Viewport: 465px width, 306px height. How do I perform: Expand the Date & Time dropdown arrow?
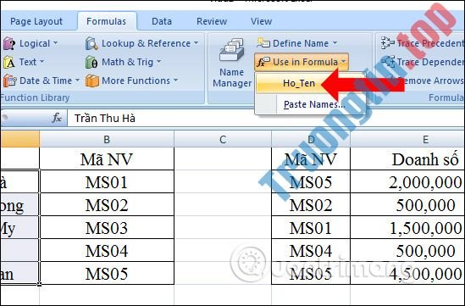click(77, 81)
